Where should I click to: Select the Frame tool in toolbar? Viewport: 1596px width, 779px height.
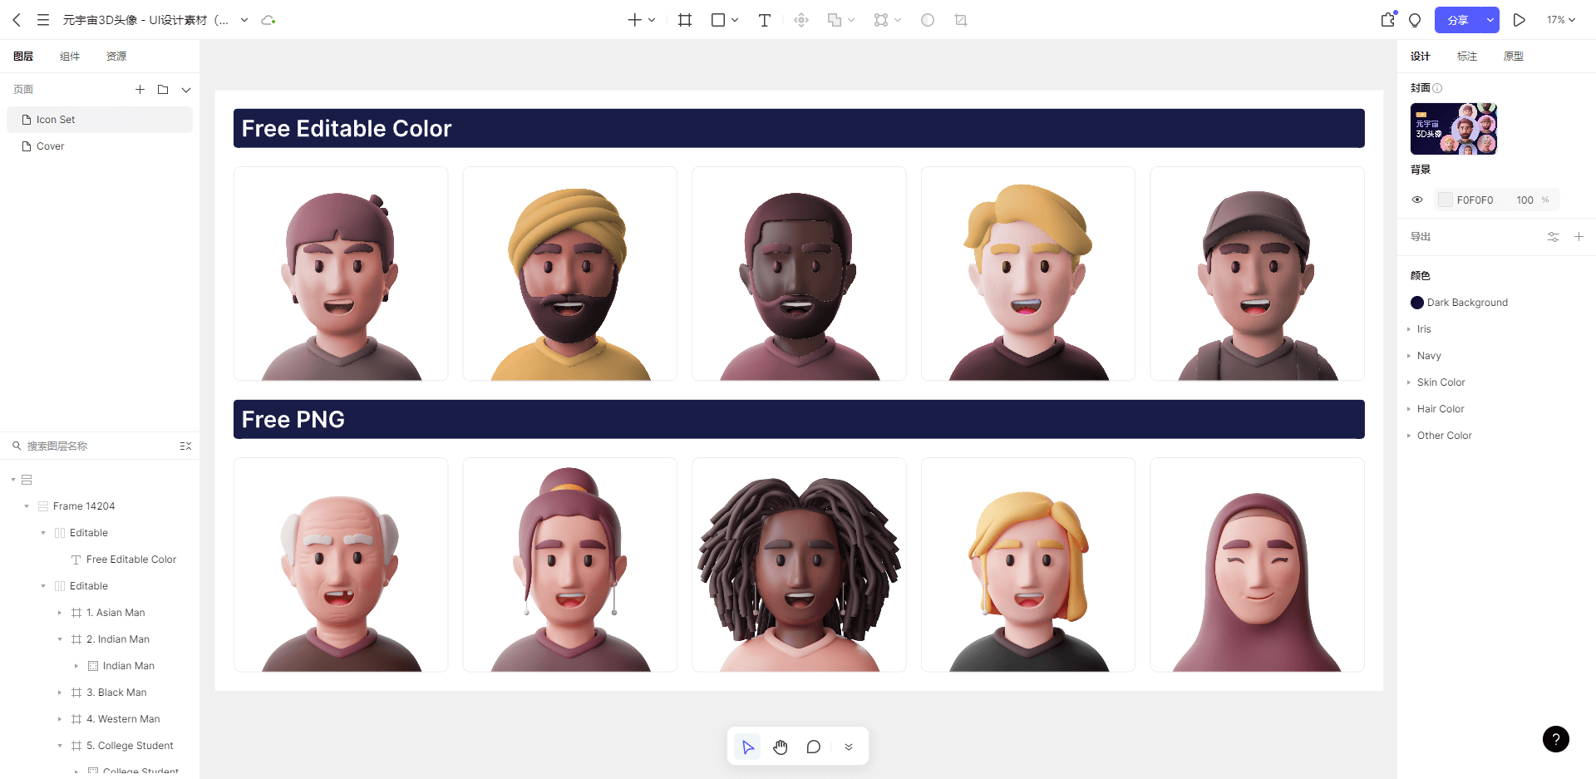point(685,20)
